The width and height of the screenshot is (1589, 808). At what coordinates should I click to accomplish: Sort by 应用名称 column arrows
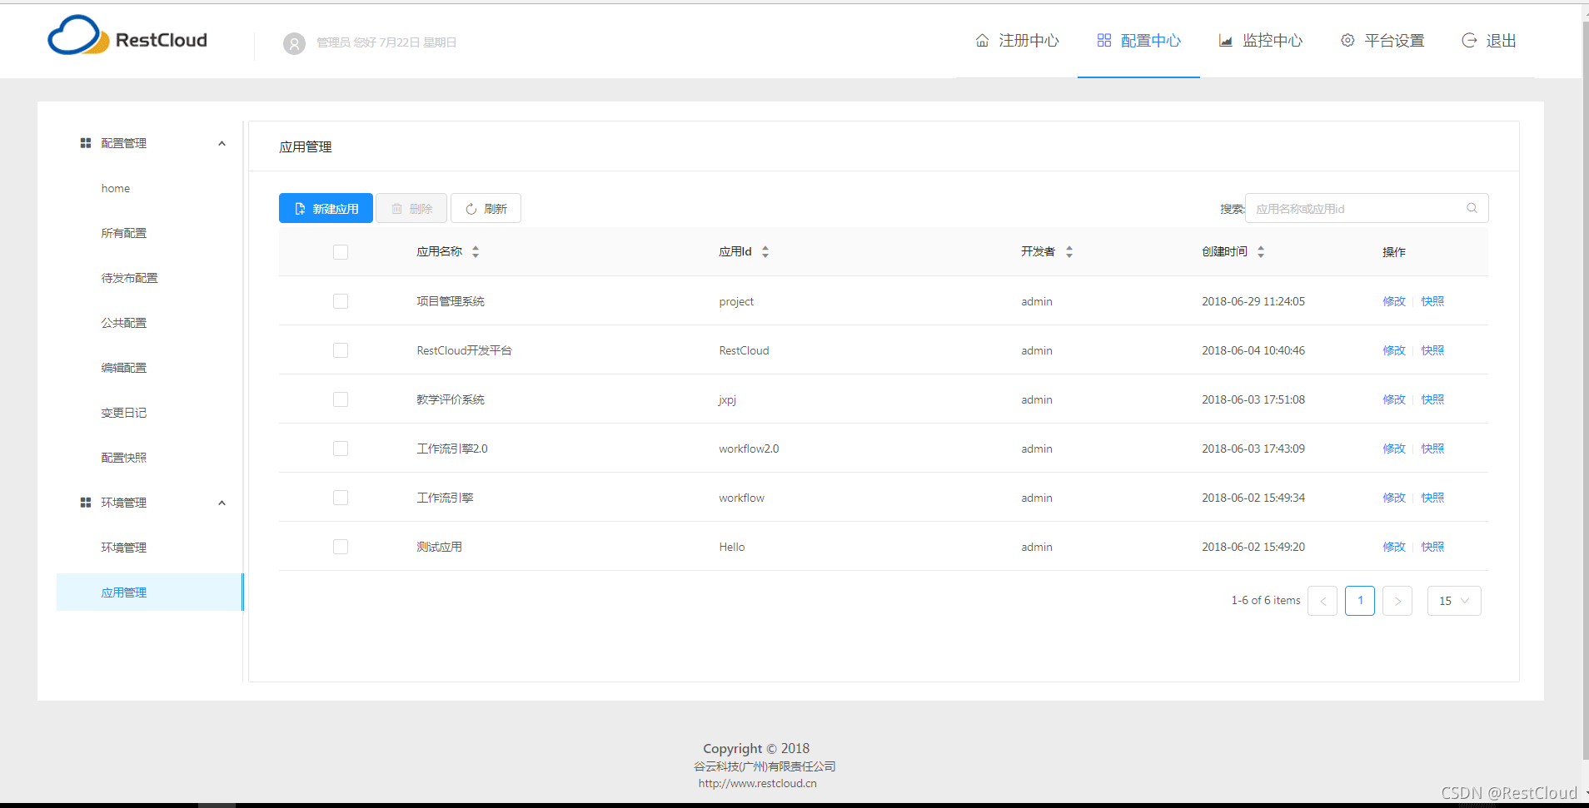coord(476,251)
